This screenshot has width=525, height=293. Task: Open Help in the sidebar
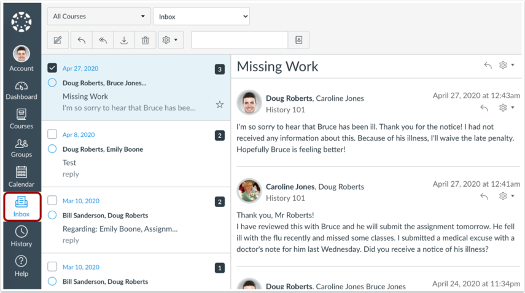(21, 266)
